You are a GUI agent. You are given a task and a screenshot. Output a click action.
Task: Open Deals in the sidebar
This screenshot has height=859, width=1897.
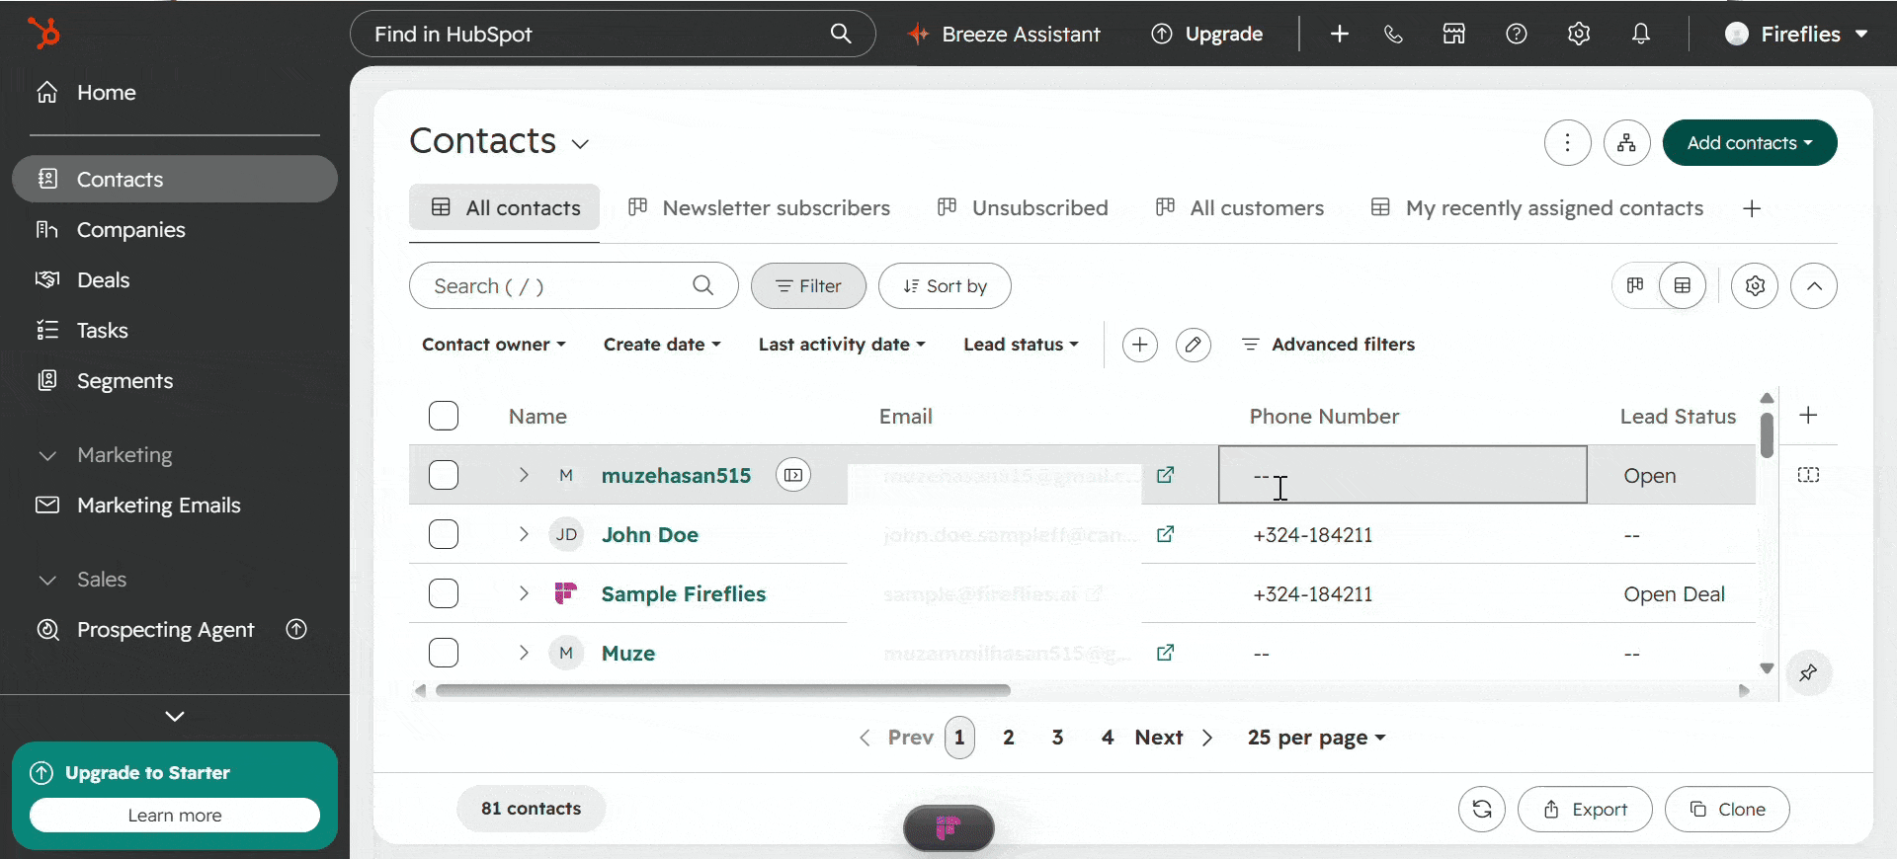click(x=175, y=280)
